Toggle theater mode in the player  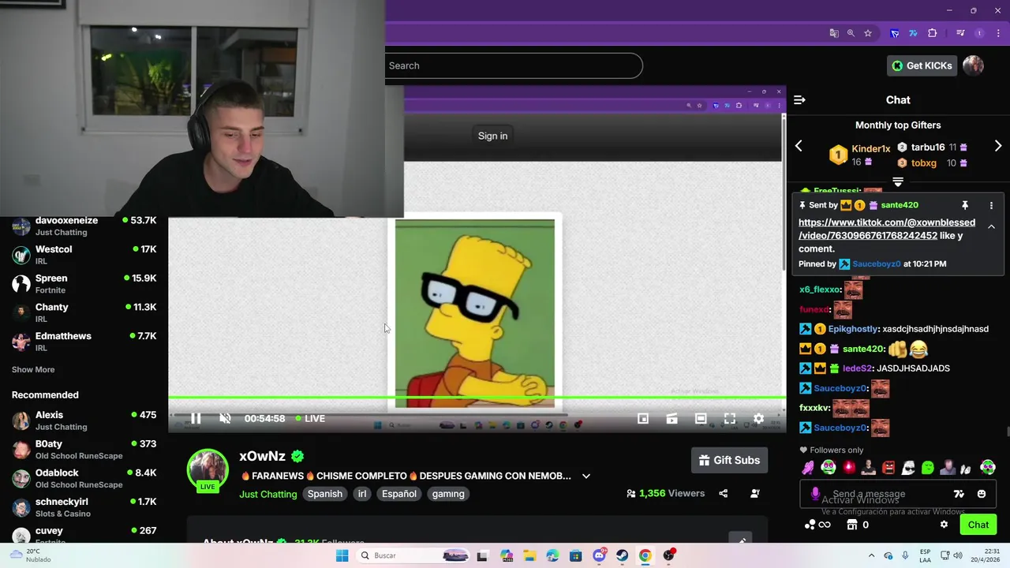click(x=701, y=418)
